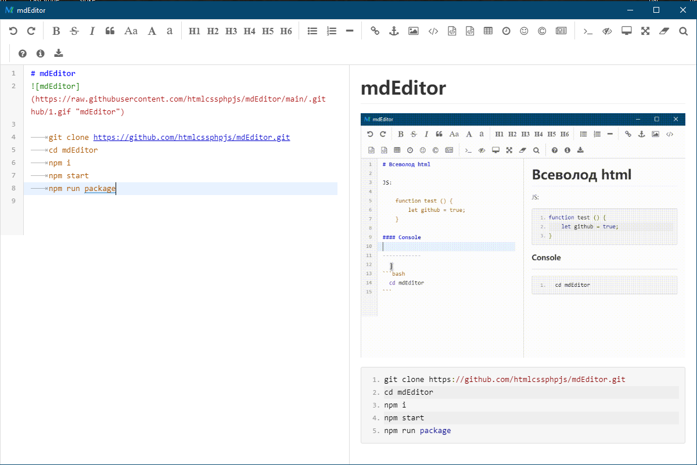Viewport: 697px width, 465px height.
Task: Maximize the mdEditor window
Action: 656,10
